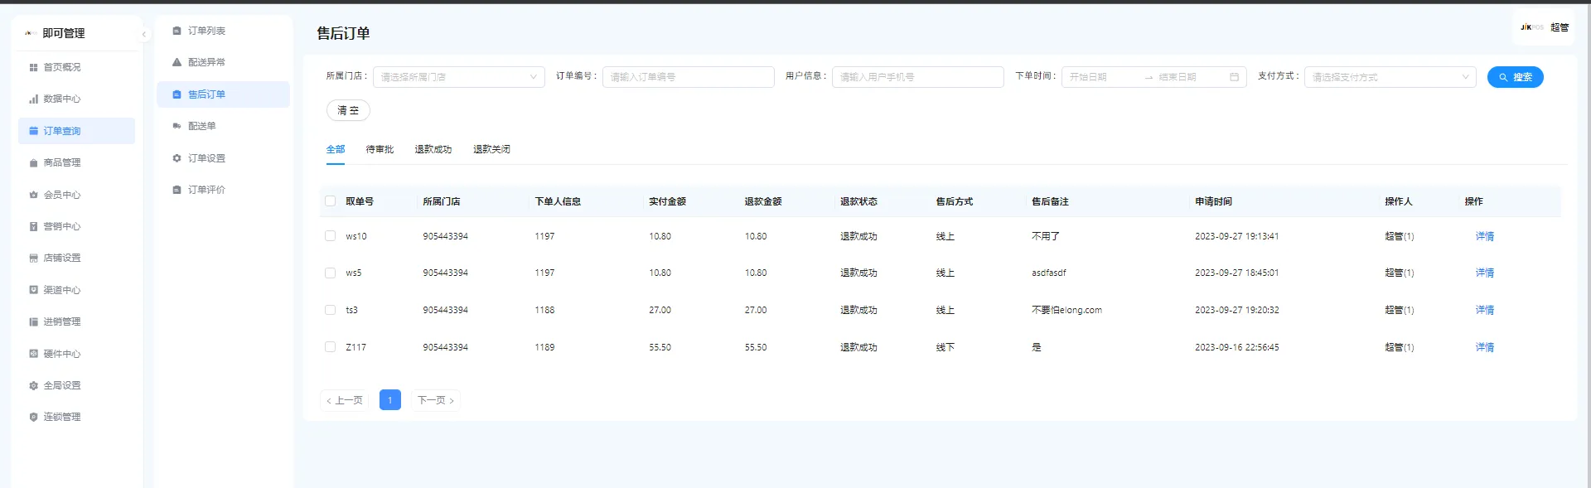Switch to the 待审批 tab

point(380,149)
